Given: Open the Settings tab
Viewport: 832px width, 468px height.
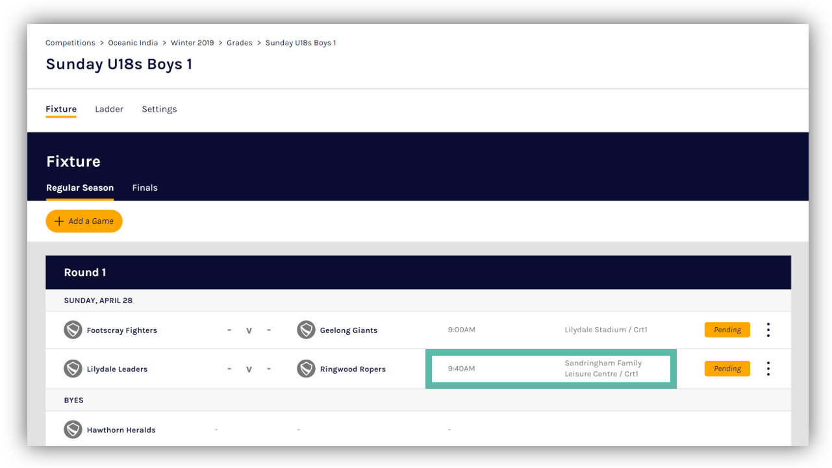Looking at the screenshot, I should pyautogui.click(x=159, y=109).
